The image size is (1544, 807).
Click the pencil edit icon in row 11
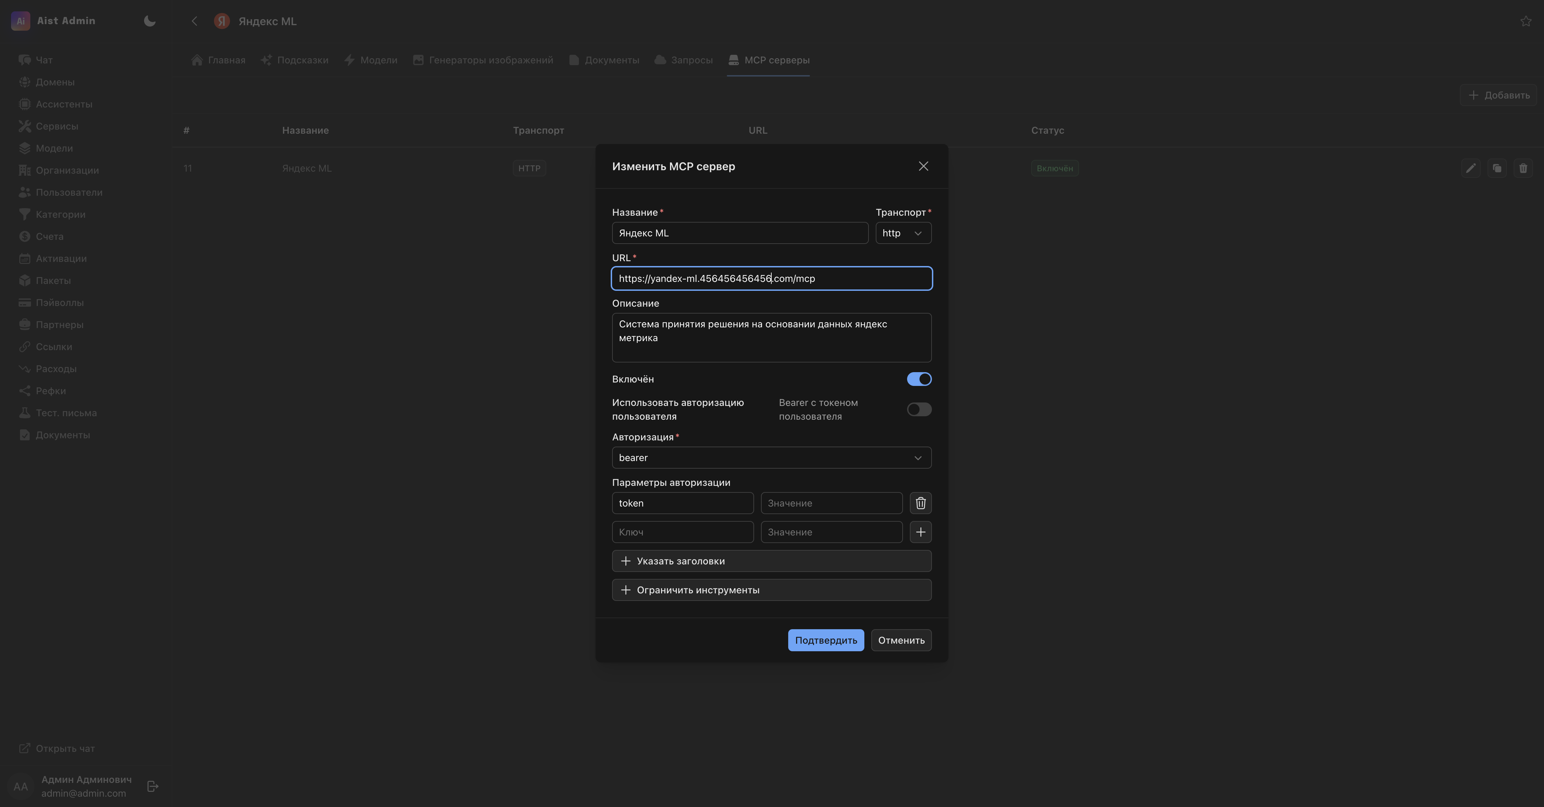point(1471,168)
